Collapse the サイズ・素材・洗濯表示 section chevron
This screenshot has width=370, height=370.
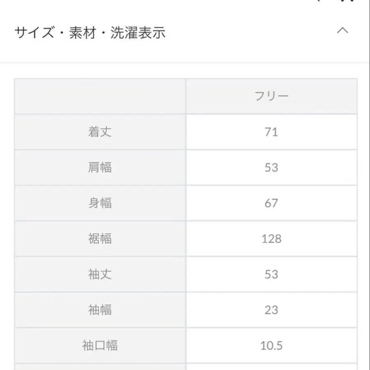(x=342, y=31)
